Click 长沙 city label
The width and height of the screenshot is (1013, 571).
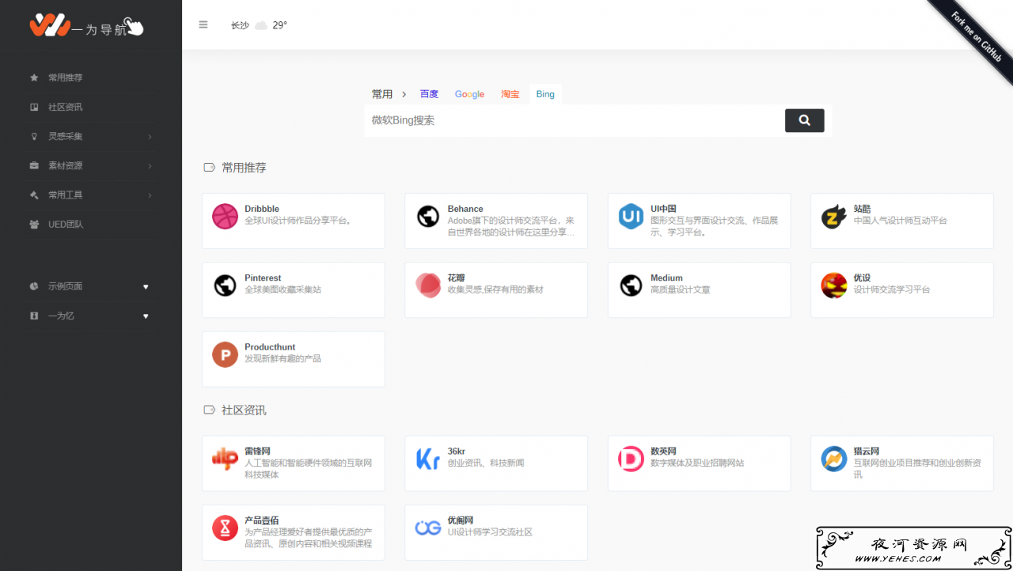pyautogui.click(x=240, y=25)
